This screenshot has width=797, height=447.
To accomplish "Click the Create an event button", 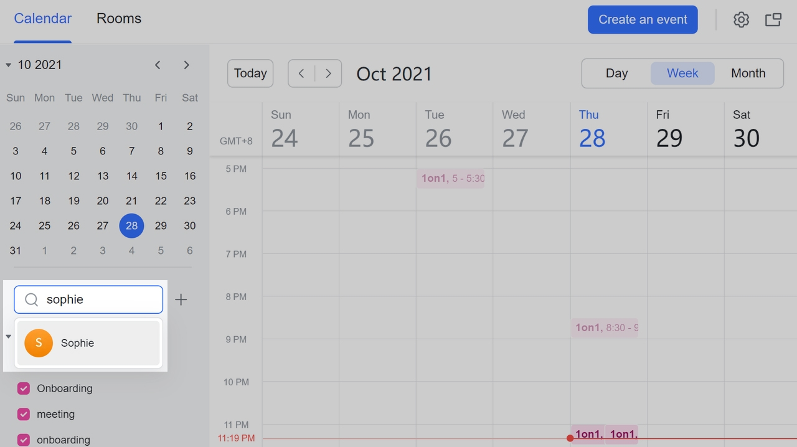I will 643,20.
